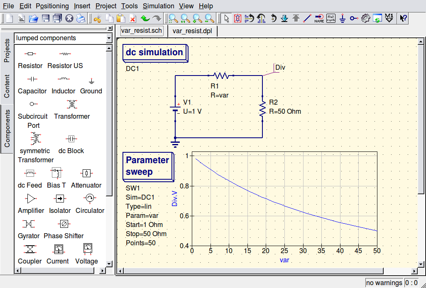Click the Print icon in toolbar

click(81, 18)
